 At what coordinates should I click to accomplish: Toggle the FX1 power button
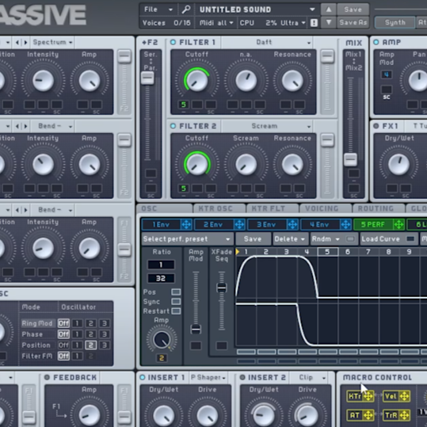click(376, 126)
